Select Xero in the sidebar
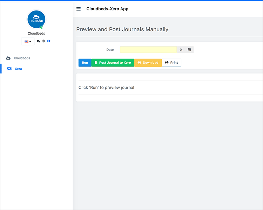The image size is (263, 210). [18, 69]
